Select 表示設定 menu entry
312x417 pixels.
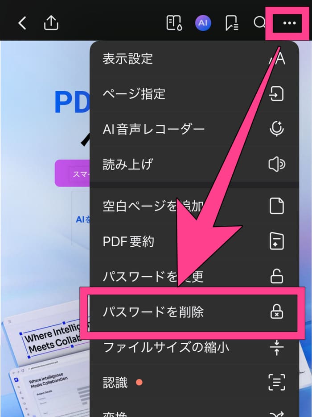coord(194,59)
